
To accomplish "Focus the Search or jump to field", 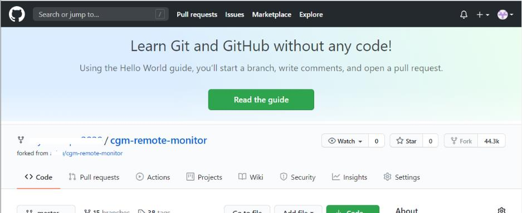I will tap(100, 14).
